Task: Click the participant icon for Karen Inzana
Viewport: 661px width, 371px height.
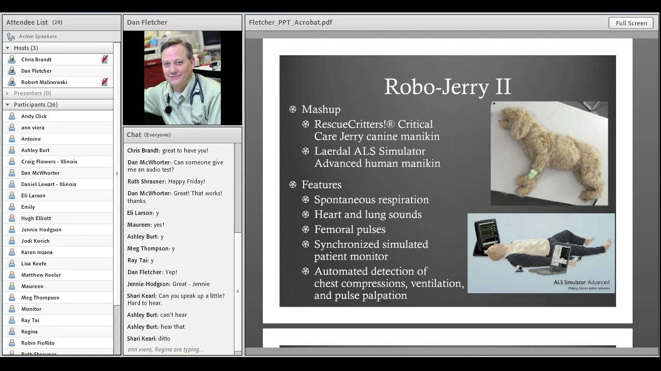Action: pyautogui.click(x=11, y=252)
